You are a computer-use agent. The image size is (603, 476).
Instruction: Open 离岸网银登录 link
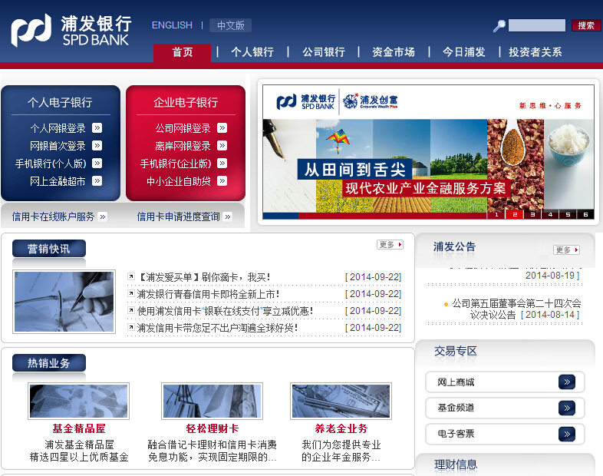pos(183,146)
